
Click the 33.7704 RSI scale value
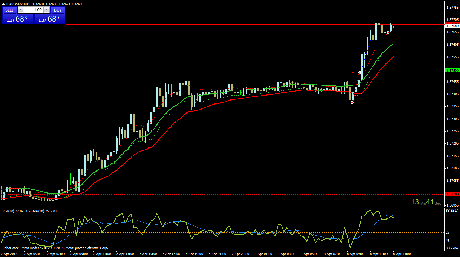(x=452, y=248)
